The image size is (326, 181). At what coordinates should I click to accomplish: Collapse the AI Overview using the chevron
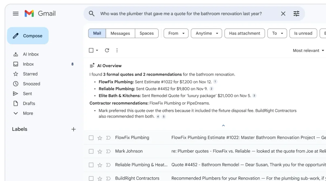tap(223, 125)
